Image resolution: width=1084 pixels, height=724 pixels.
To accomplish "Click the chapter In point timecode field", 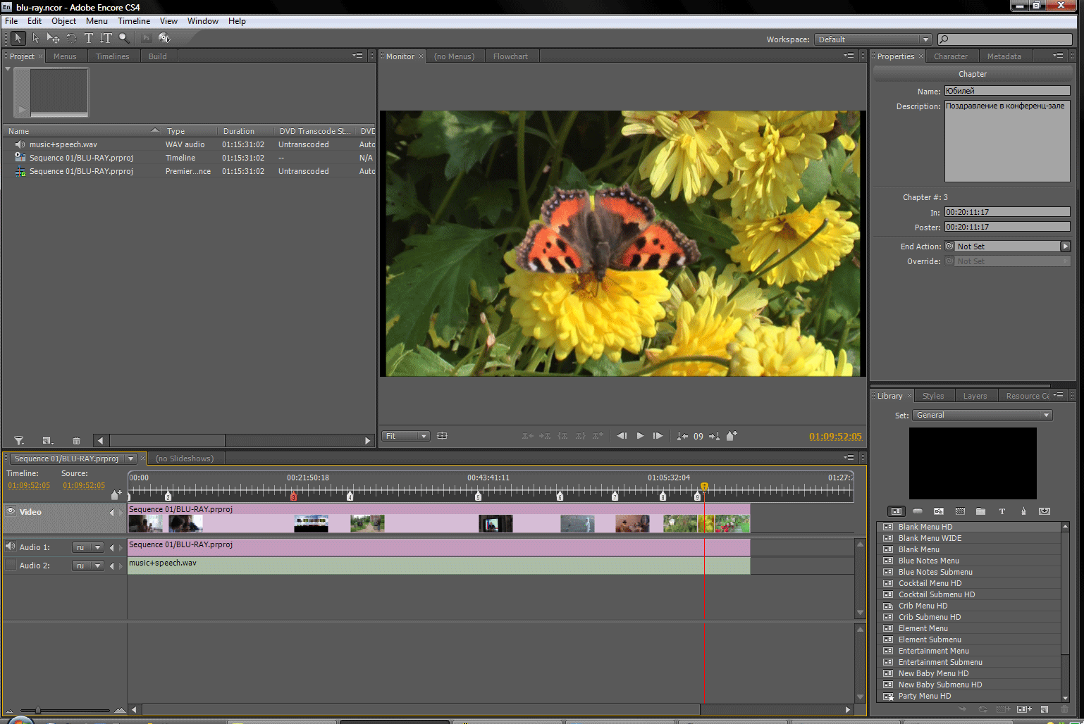I will pyautogui.click(x=1006, y=211).
